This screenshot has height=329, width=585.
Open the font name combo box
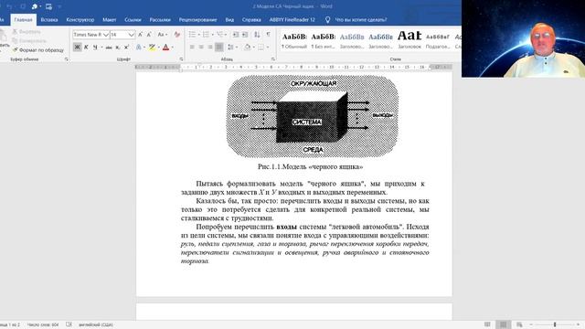[x=90, y=35]
